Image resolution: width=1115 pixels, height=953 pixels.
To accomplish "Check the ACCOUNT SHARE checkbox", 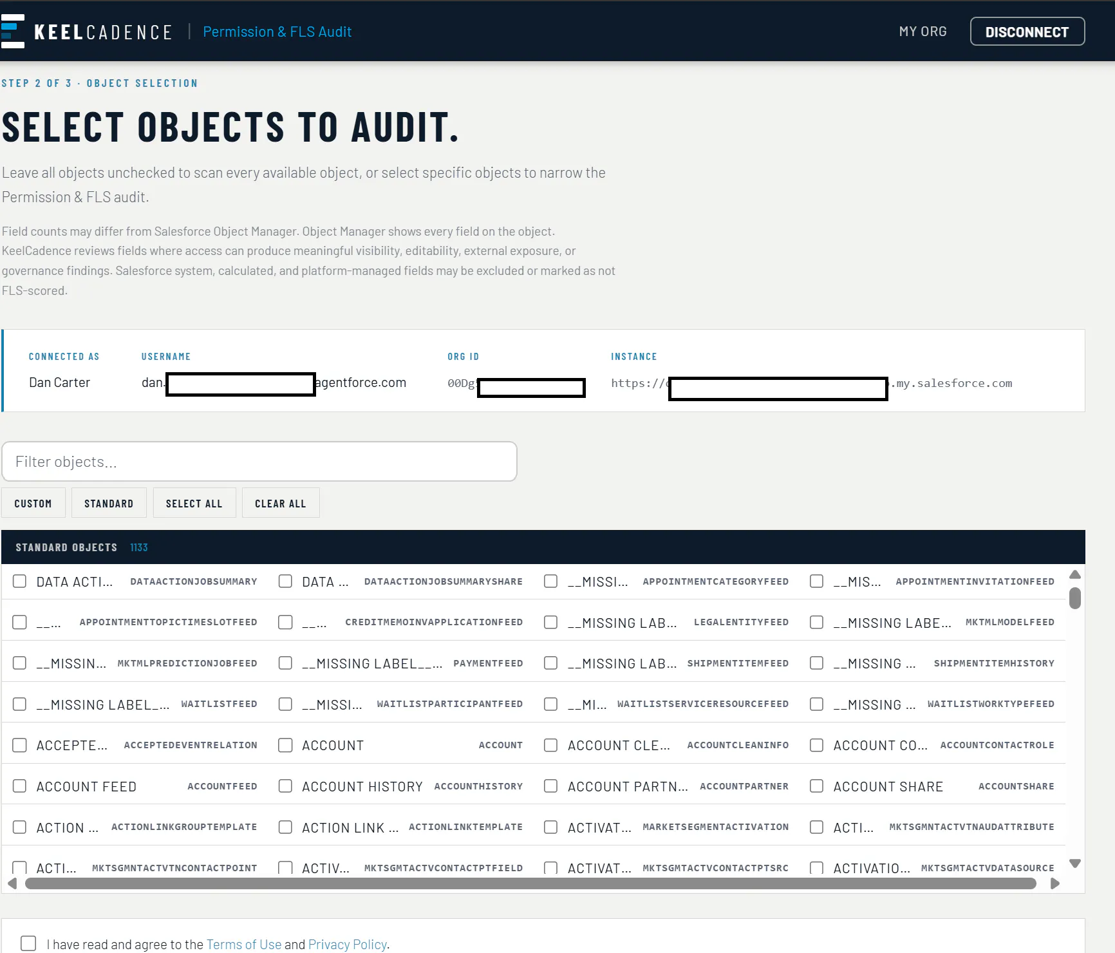I will 817,786.
